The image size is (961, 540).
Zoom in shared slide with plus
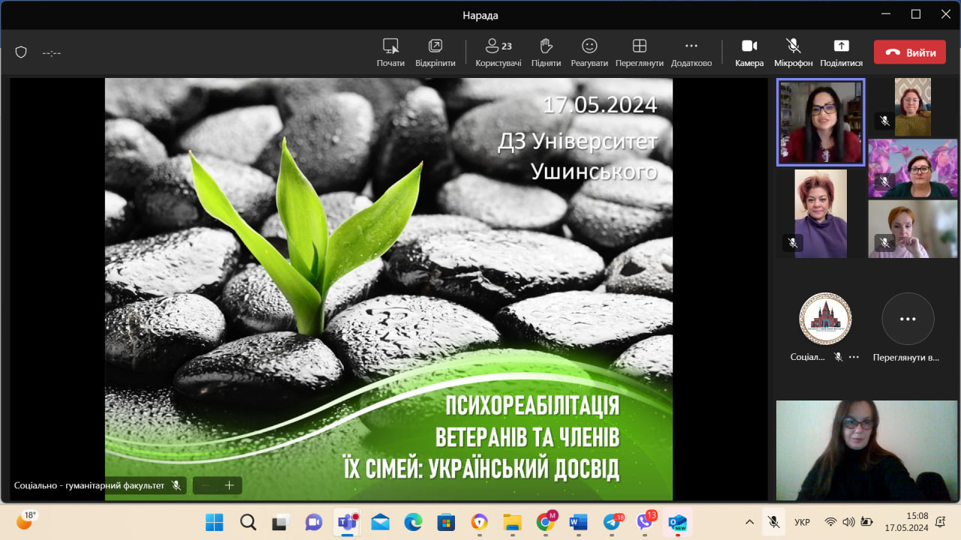tap(230, 485)
